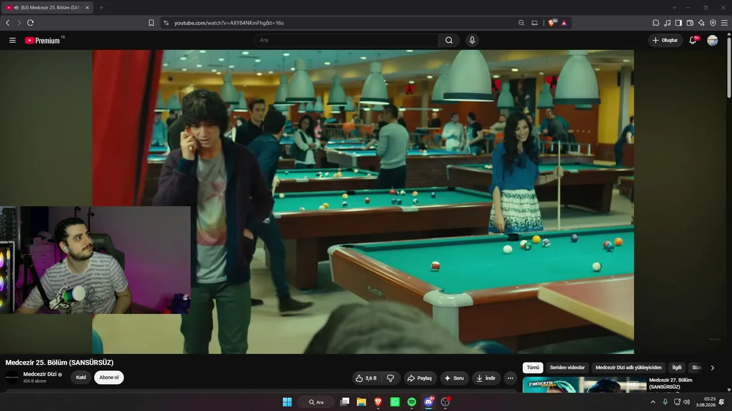Subscribe with the Abone ol button
732x411 pixels.
click(x=109, y=377)
